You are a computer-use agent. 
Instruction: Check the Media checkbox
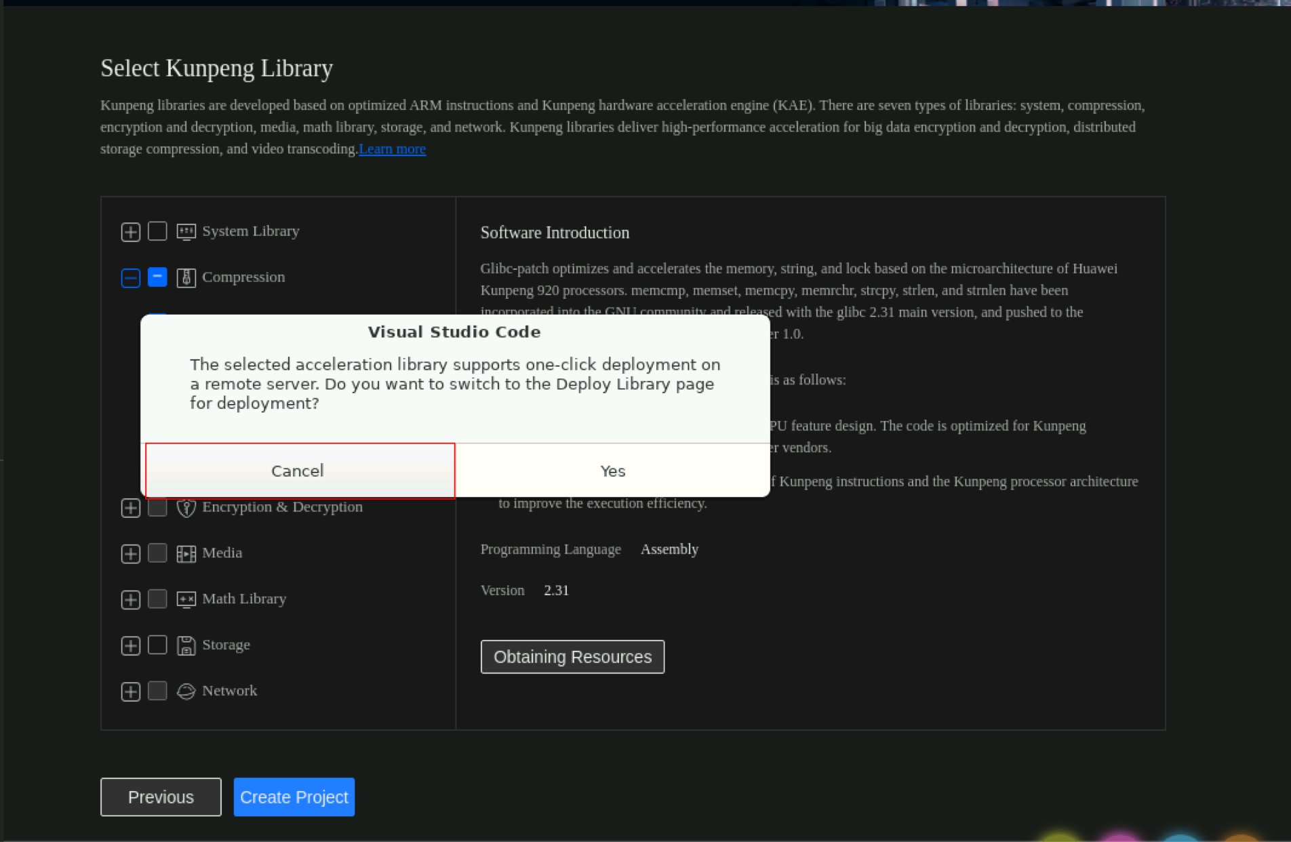tap(157, 553)
